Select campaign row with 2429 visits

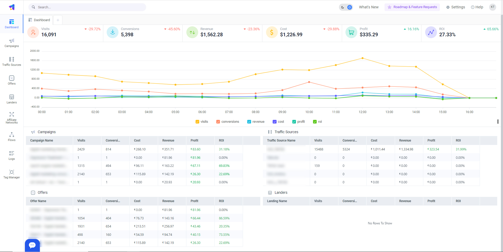tap(134, 149)
